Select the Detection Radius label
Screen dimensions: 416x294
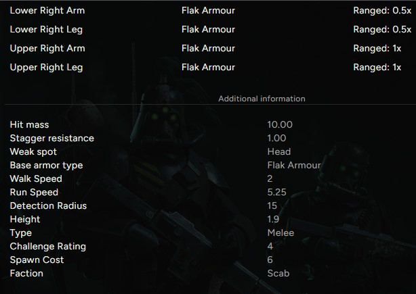pyautogui.click(x=48, y=206)
